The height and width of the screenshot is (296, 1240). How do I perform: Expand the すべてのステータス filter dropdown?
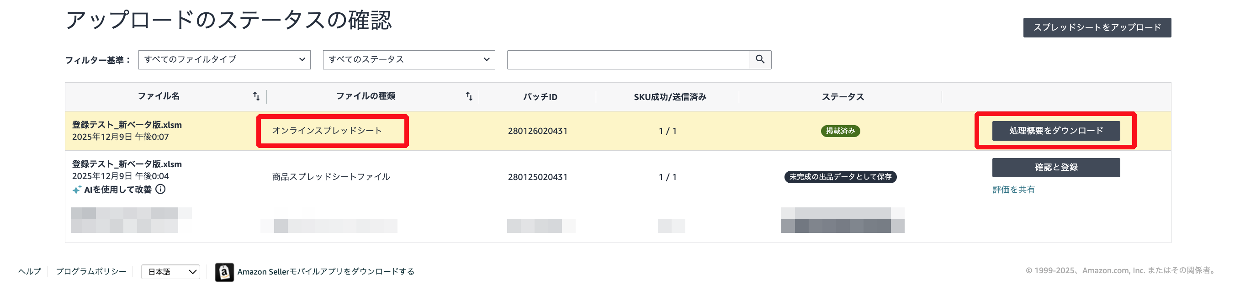tap(408, 60)
